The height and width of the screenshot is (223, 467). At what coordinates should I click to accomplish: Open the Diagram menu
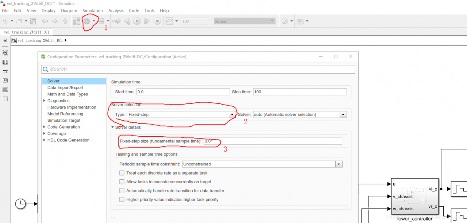[69, 11]
